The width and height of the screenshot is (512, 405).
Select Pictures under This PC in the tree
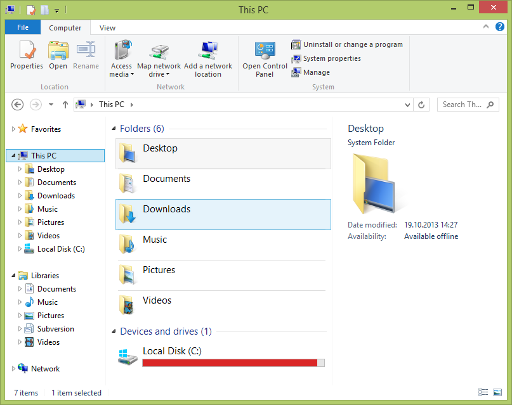[44, 222]
